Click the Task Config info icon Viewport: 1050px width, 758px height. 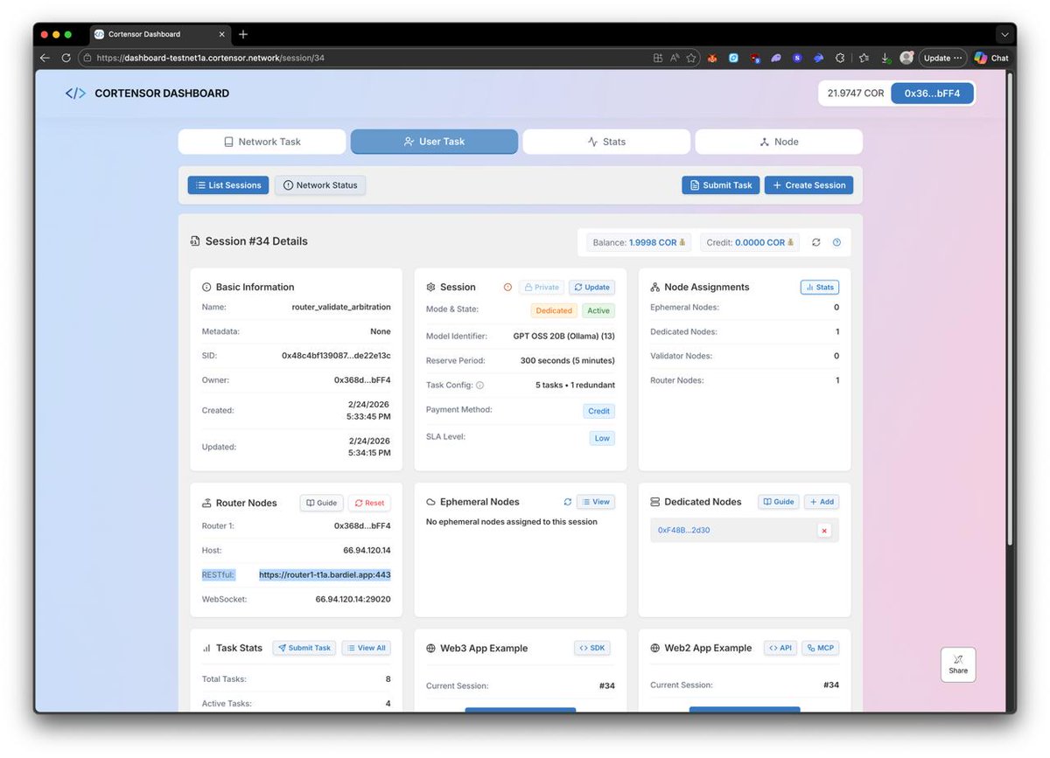point(479,386)
